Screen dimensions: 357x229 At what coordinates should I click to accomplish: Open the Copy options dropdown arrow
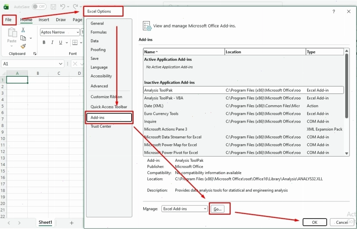(x=31, y=38)
